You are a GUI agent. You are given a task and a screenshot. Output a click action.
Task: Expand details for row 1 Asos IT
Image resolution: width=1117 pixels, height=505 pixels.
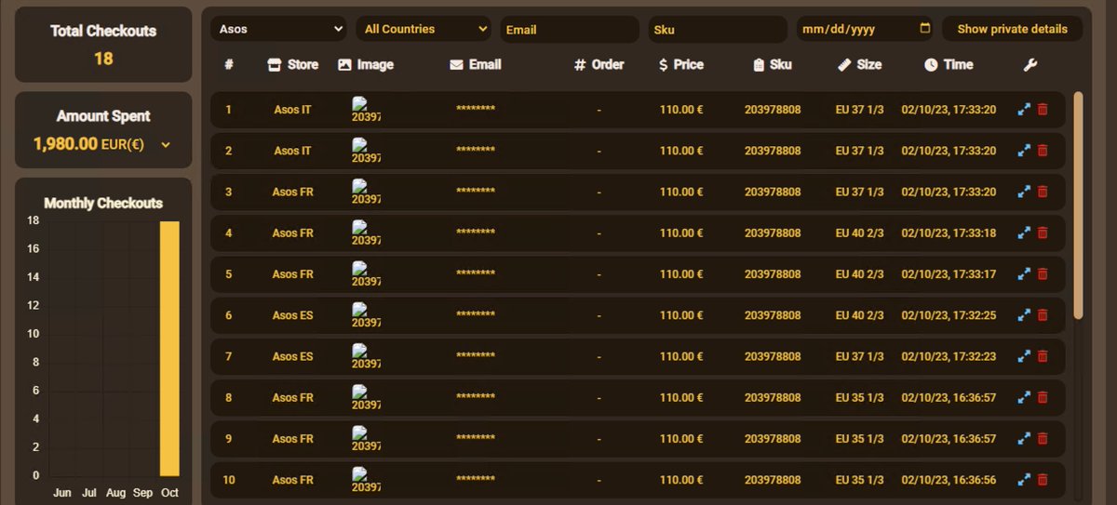click(x=1024, y=110)
